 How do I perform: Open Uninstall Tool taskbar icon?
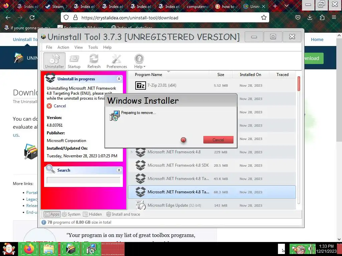click(70, 249)
